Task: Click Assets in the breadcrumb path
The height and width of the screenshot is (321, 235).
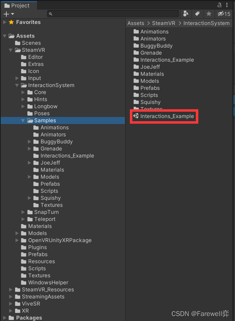Action: point(136,23)
